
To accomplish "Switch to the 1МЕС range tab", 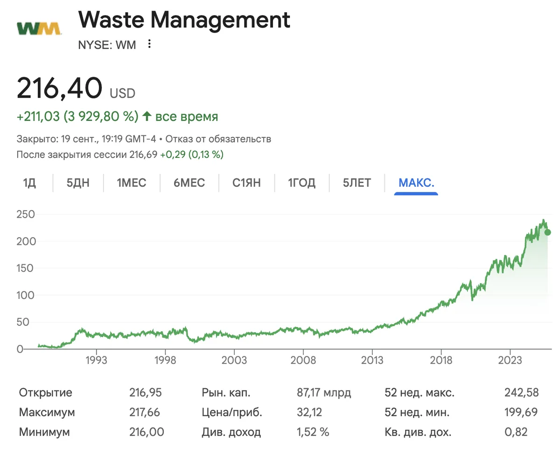I will pyautogui.click(x=132, y=183).
